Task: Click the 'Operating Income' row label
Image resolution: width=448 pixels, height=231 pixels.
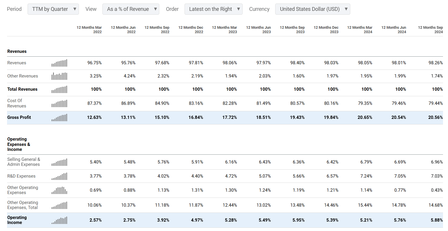Action: tap(17, 220)
